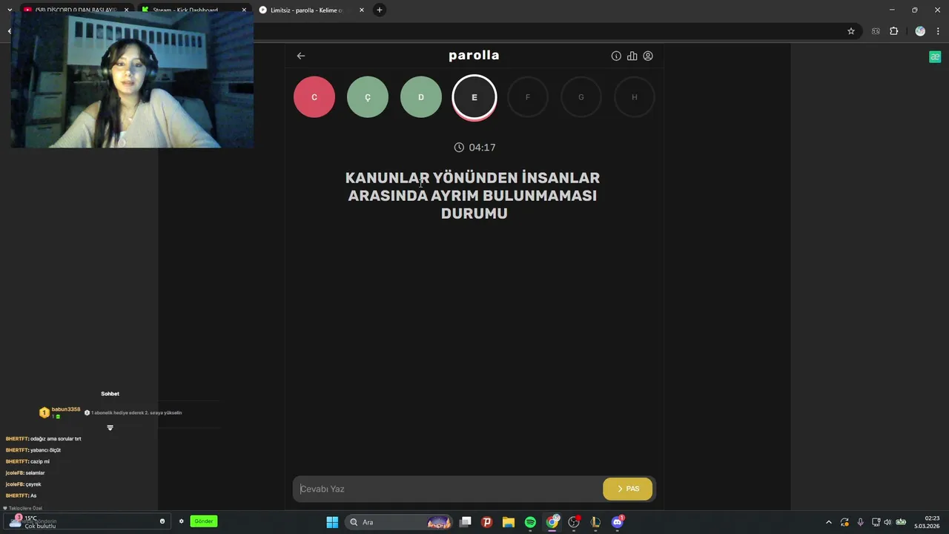Close the Limitsiz - parolla tab

362,10
